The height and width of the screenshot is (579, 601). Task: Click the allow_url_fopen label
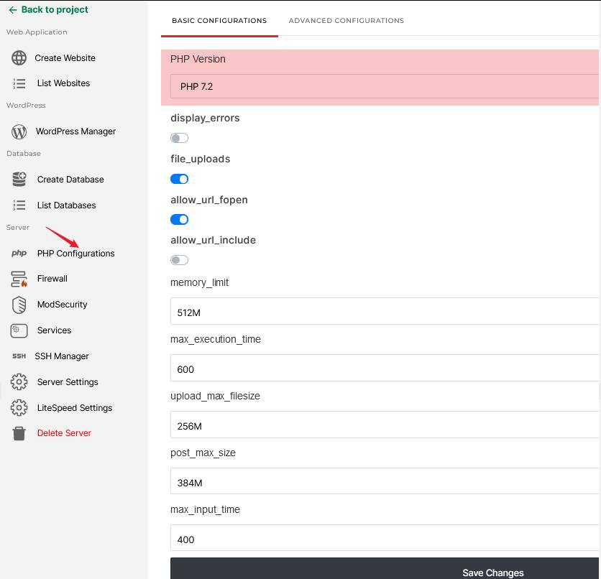pyautogui.click(x=209, y=200)
